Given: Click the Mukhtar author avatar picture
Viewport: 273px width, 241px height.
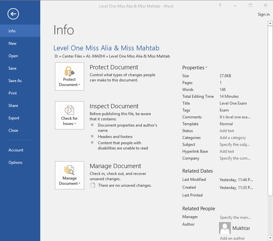Looking at the screenshot, I should [225, 228].
